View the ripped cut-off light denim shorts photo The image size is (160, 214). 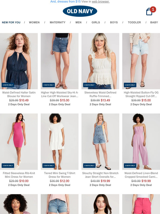(x=141, y=61)
